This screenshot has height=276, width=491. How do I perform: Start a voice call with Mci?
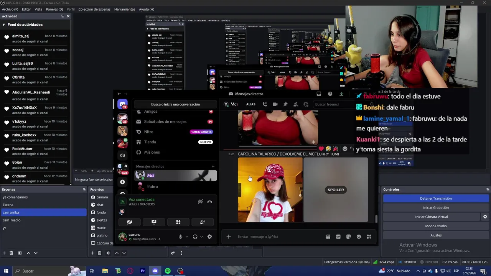coord(265,104)
